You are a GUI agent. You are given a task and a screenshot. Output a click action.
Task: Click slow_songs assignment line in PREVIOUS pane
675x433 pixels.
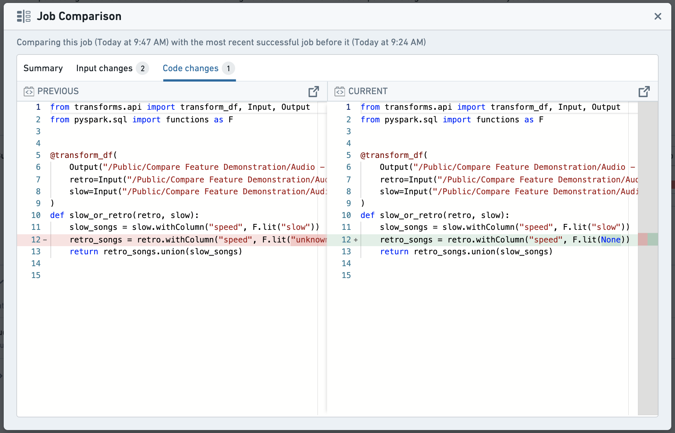[194, 227]
